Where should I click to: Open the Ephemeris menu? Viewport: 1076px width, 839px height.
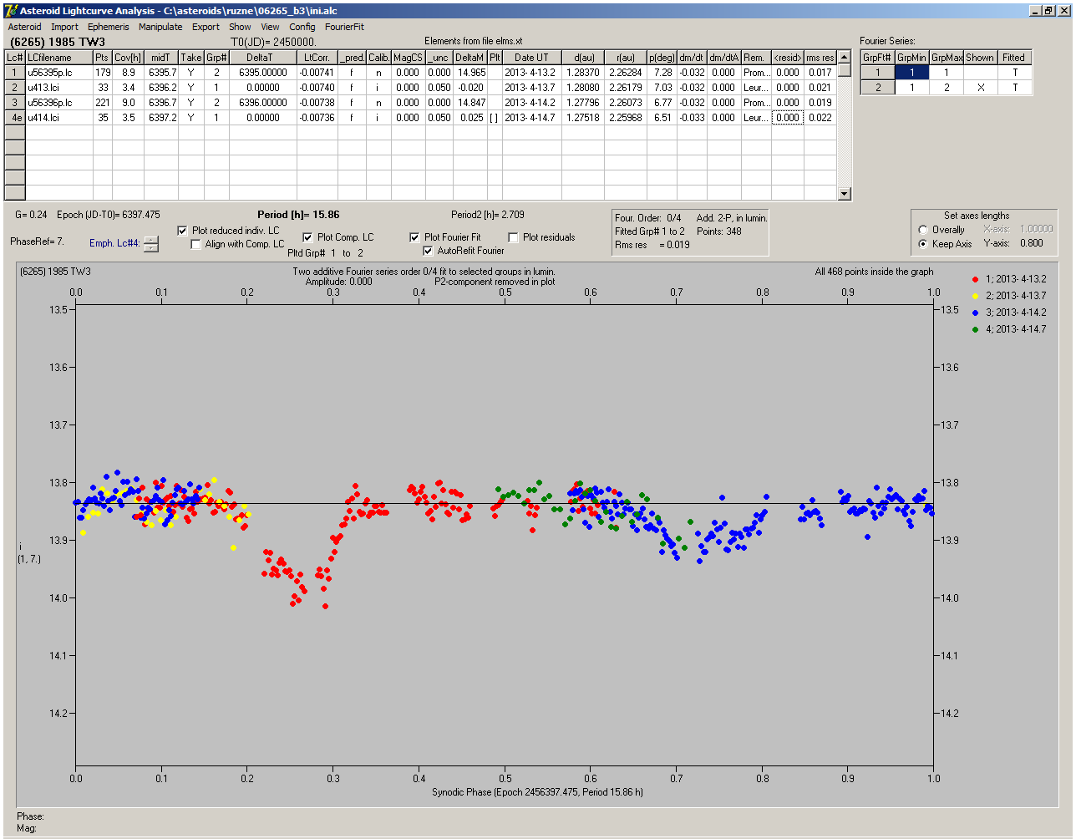[108, 27]
